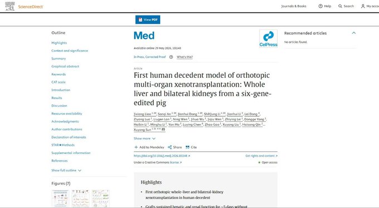
Task: Open the Help question mark icon
Action: coord(320,6)
